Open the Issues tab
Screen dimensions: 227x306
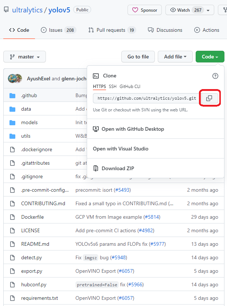pyautogui.click(x=59, y=30)
